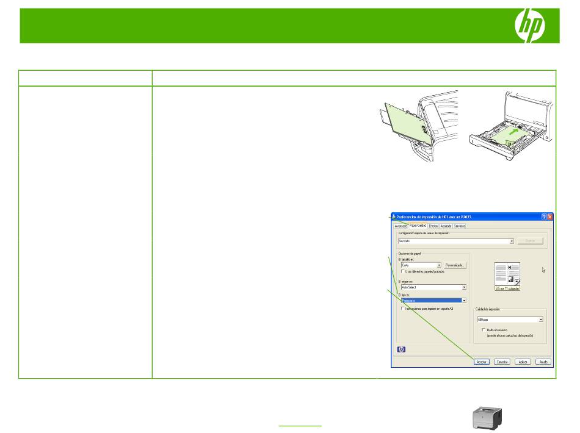This screenshot has height=433, width=580.
Task: Open the El tamaño es paper size dropdown
Action: (x=440, y=265)
